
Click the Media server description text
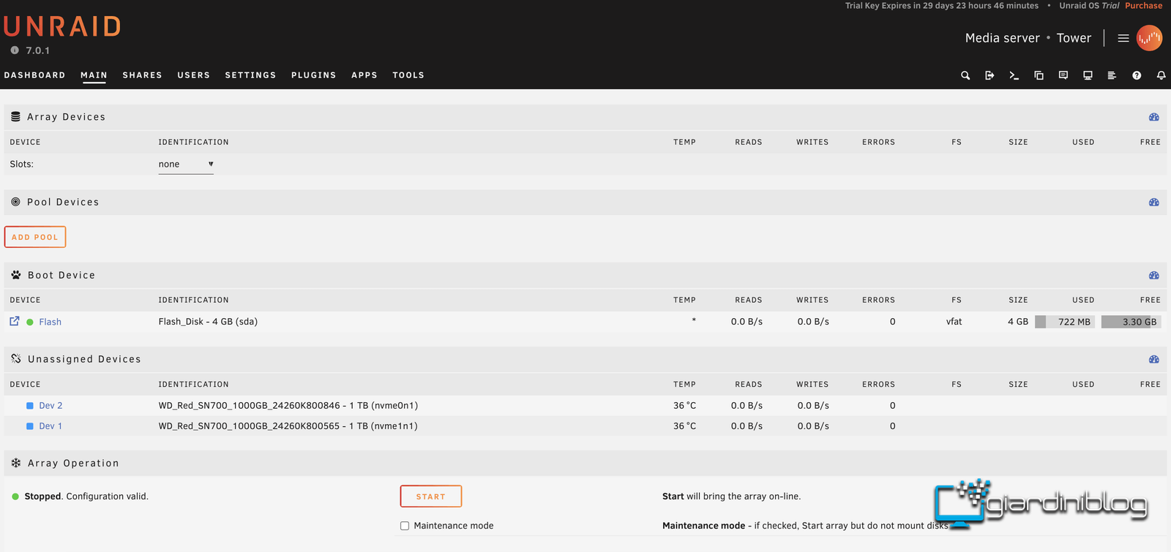pyautogui.click(x=1002, y=38)
